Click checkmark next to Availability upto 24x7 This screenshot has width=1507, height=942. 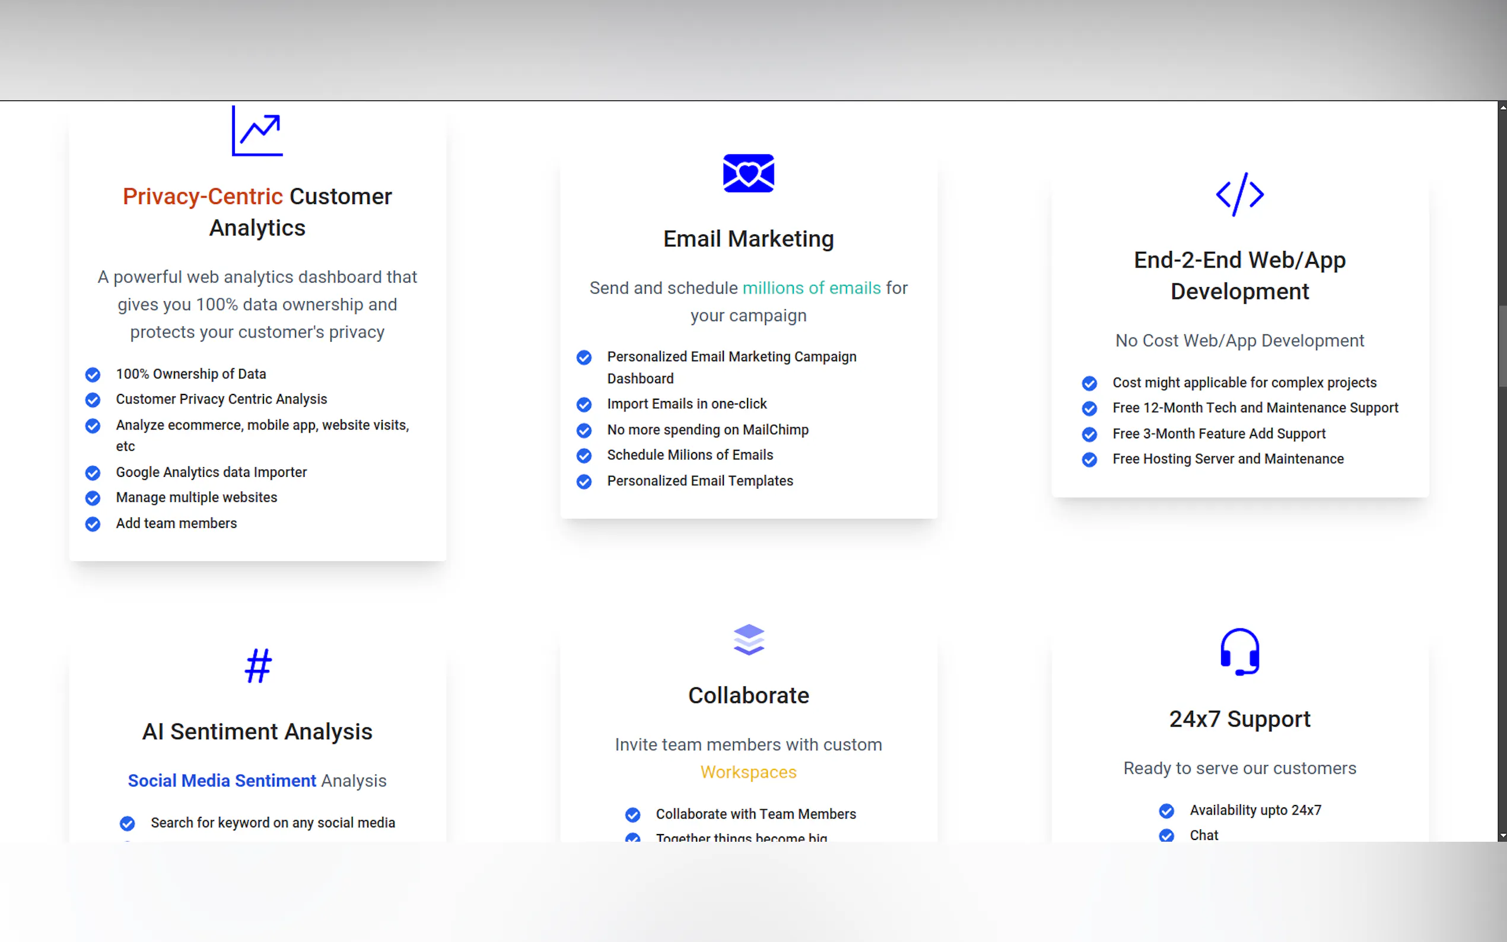point(1166,810)
